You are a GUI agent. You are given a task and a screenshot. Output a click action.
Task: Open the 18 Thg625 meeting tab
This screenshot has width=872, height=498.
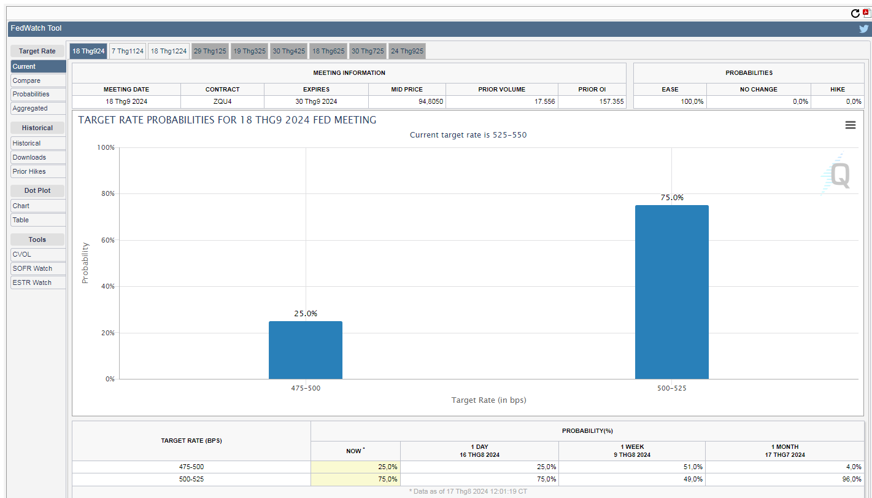click(x=328, y=51)
